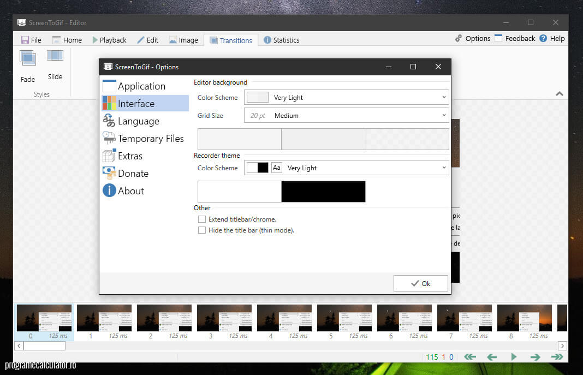Click the left scroll arrow of frame list
This screenshot has height=375, width=583.
19,346
